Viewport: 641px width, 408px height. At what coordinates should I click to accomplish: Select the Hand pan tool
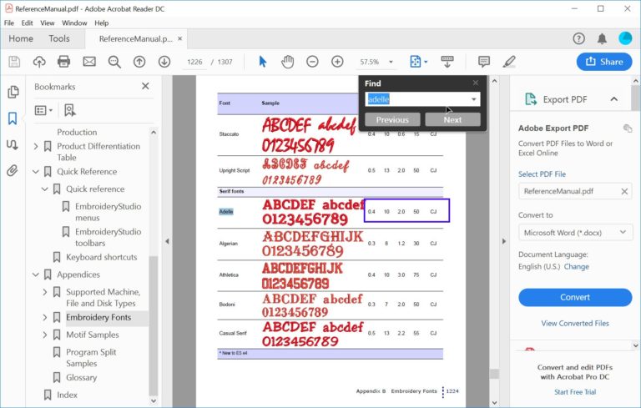[287, 62]
